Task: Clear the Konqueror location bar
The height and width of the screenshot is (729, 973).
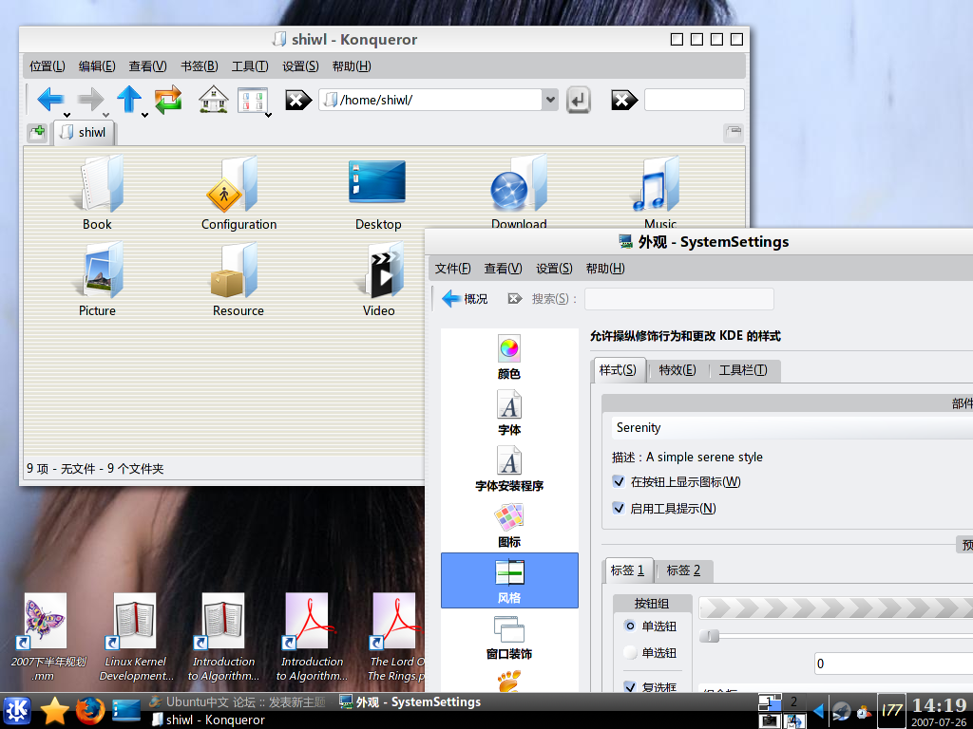Action: click(x=297, y=99)
